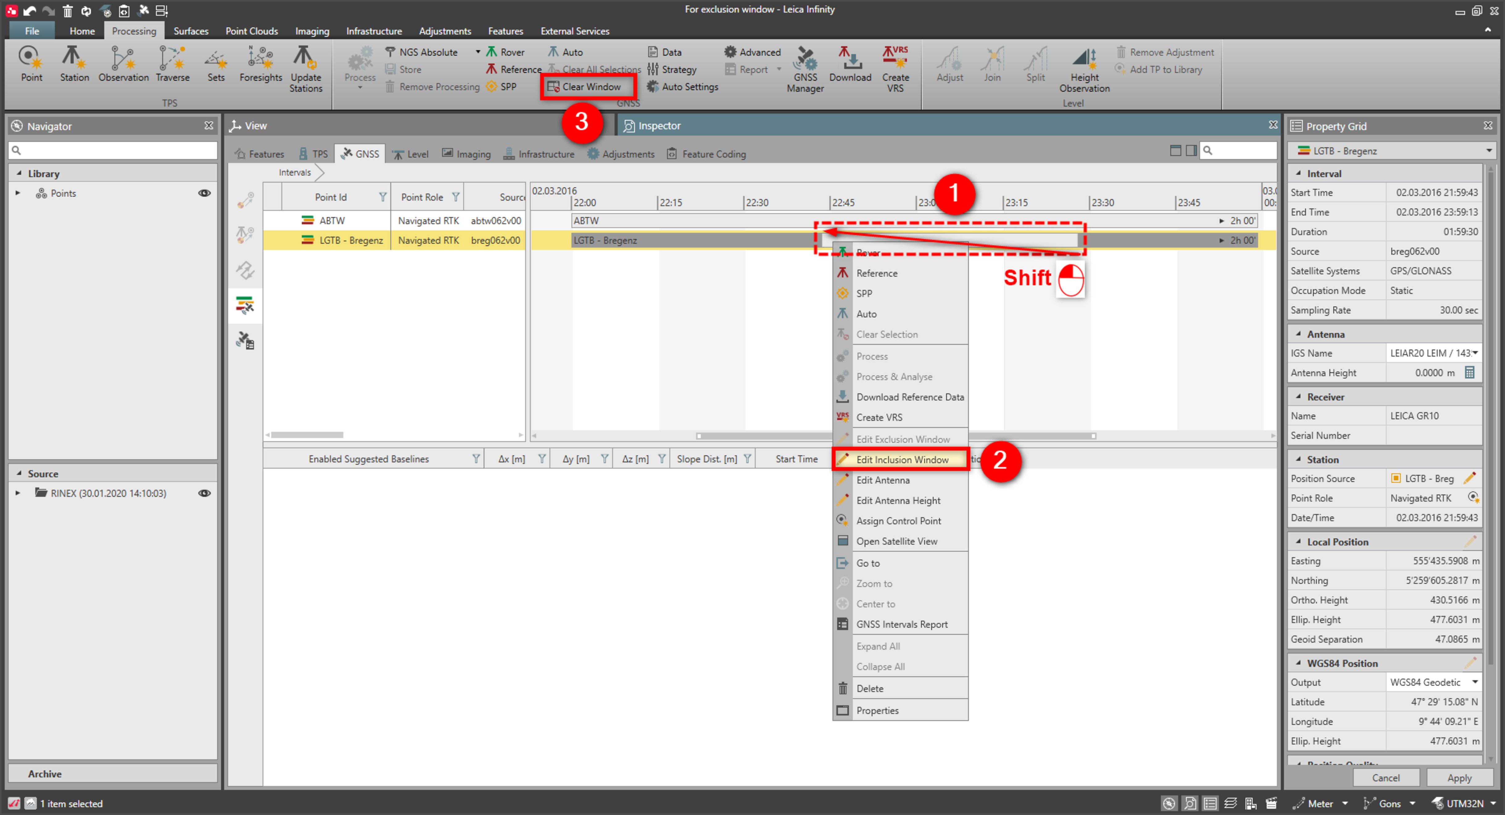Image resolution: width=1505 pixels, height=815 pixels.
Task: Set Reference role from the ribbon
Action: pos(514,69)
